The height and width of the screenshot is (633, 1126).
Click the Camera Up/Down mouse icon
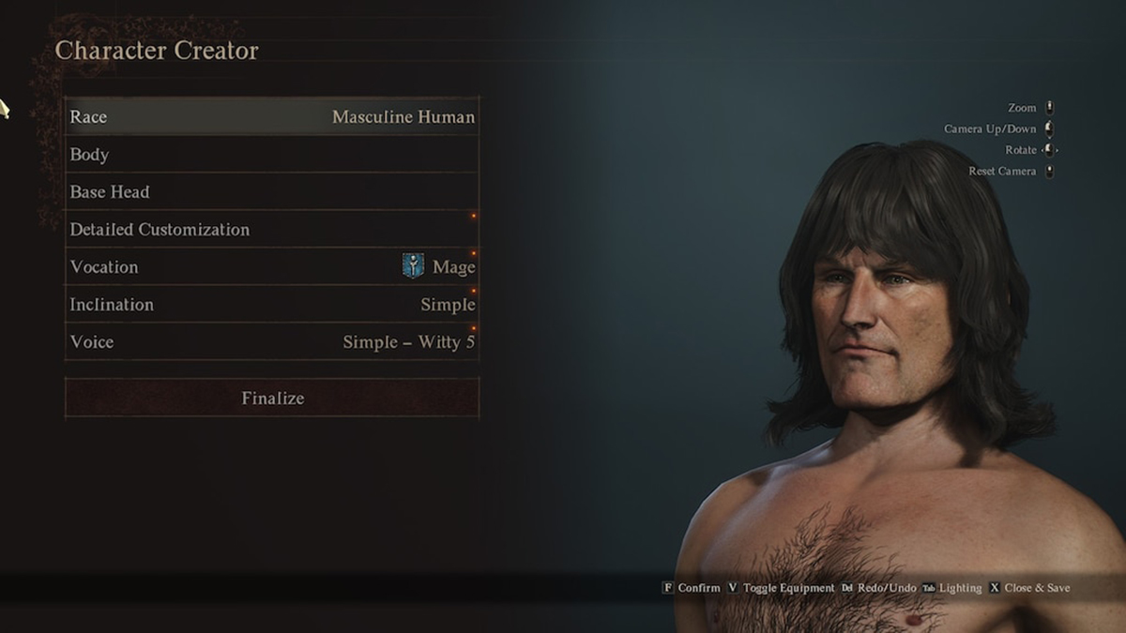coord(1049,129)
